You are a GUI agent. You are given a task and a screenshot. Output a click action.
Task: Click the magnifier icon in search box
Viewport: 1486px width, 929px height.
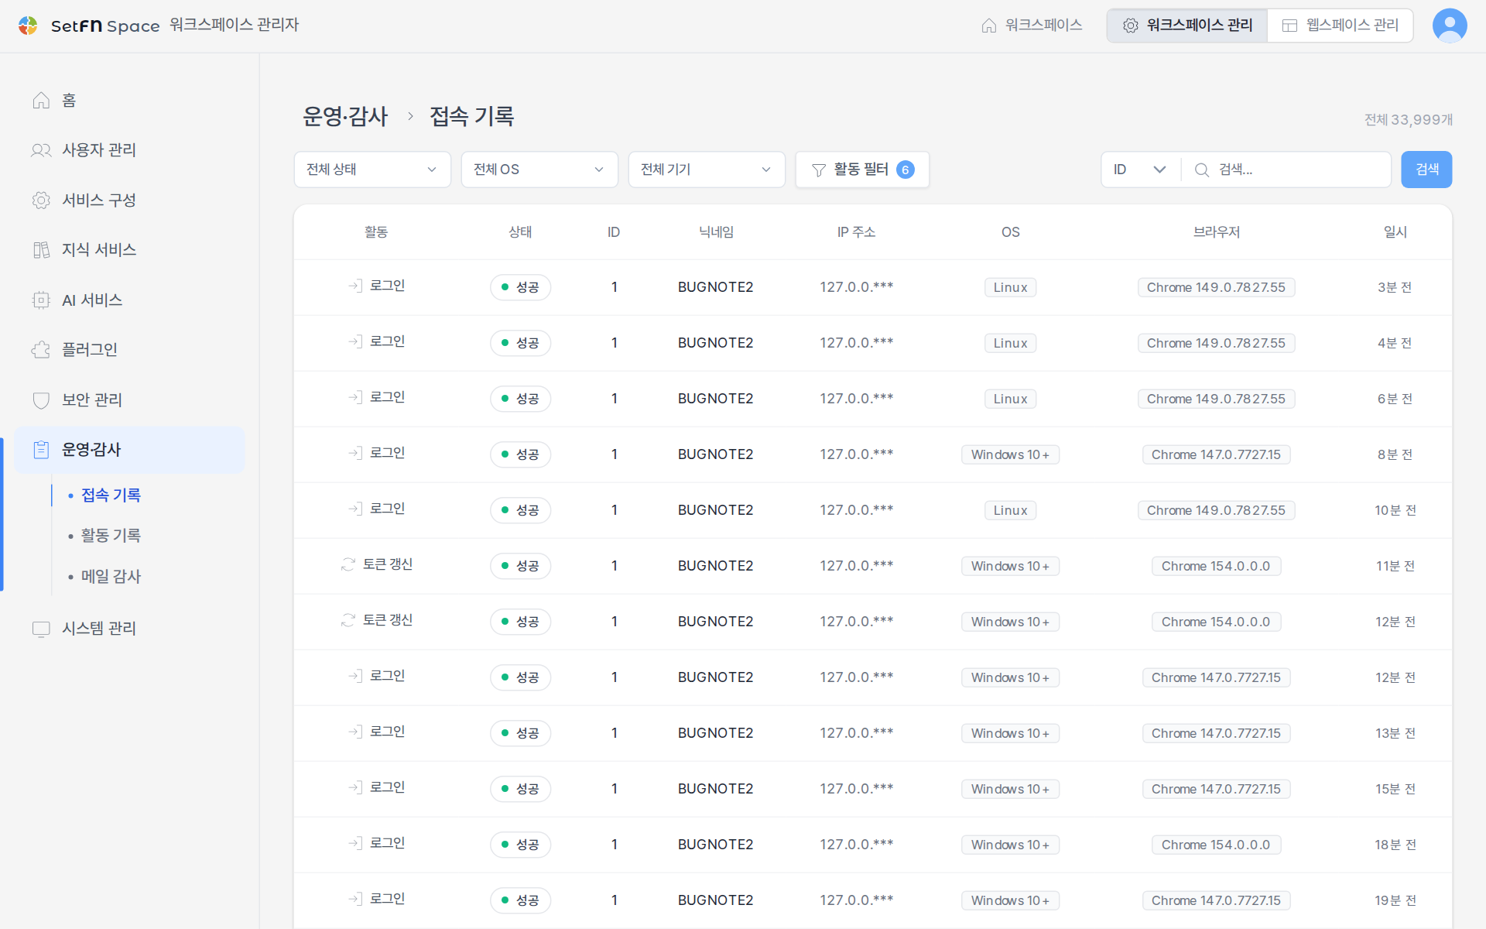[1202, 170]
